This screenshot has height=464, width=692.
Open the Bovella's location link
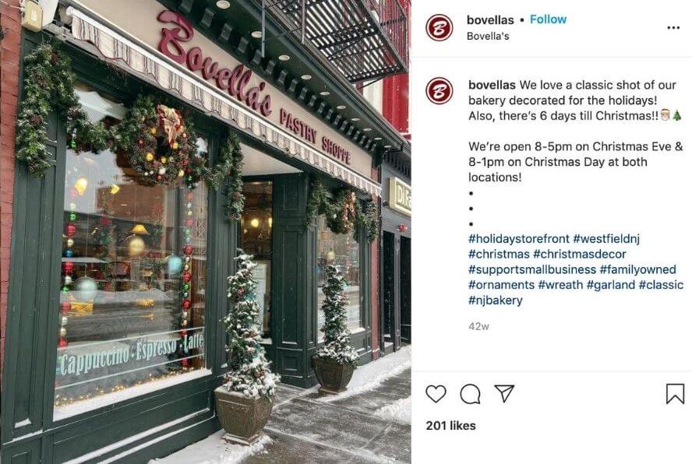[x=488, y=36]
